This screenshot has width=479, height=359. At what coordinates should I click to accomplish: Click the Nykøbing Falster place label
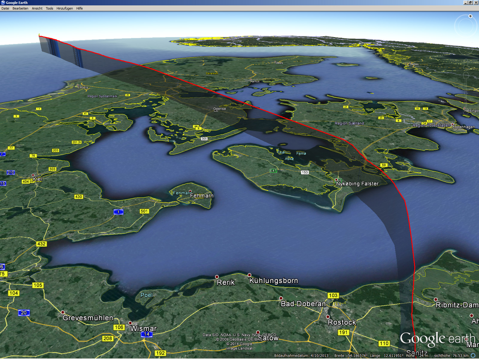[x=357, y=184]
